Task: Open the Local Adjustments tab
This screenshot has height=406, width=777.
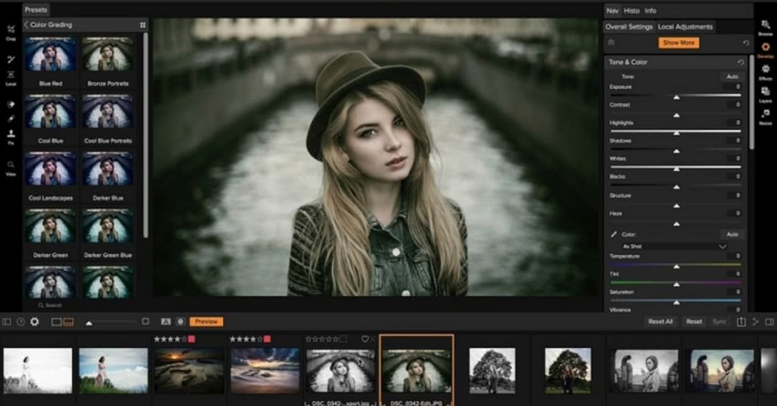Action: (685, 27)
